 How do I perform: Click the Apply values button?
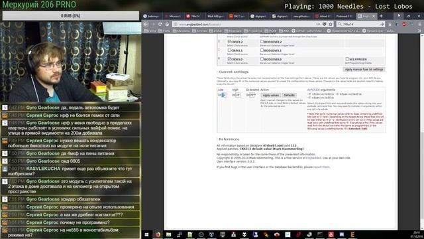coord(271,95)
